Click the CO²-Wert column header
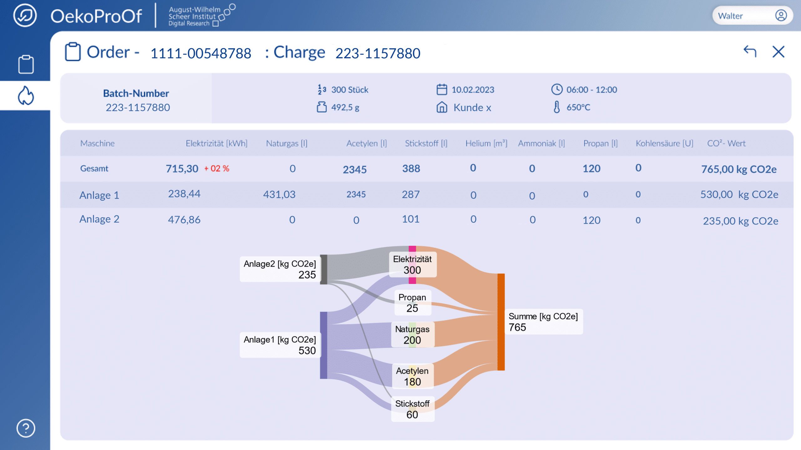The width and height of the screenshot is (801, 450). [x=726, y=143]
